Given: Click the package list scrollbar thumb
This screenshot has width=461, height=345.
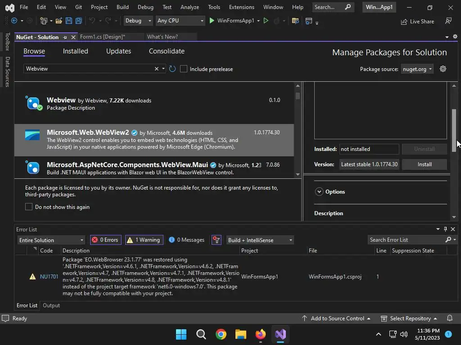Looking at the screenshot, I should pos(298,96).
